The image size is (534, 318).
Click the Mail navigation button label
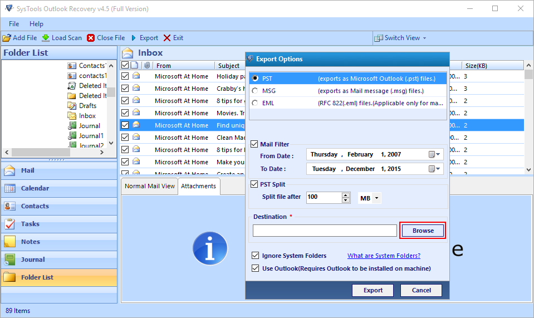(x=28, y=170)
